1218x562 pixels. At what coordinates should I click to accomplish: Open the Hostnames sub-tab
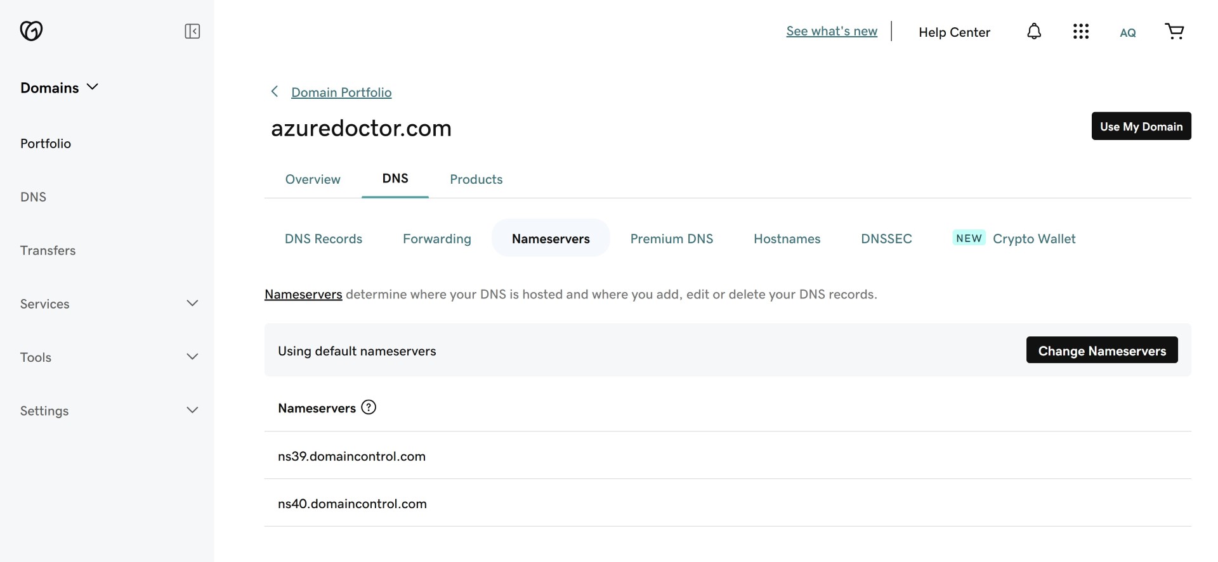pos(787,239)
